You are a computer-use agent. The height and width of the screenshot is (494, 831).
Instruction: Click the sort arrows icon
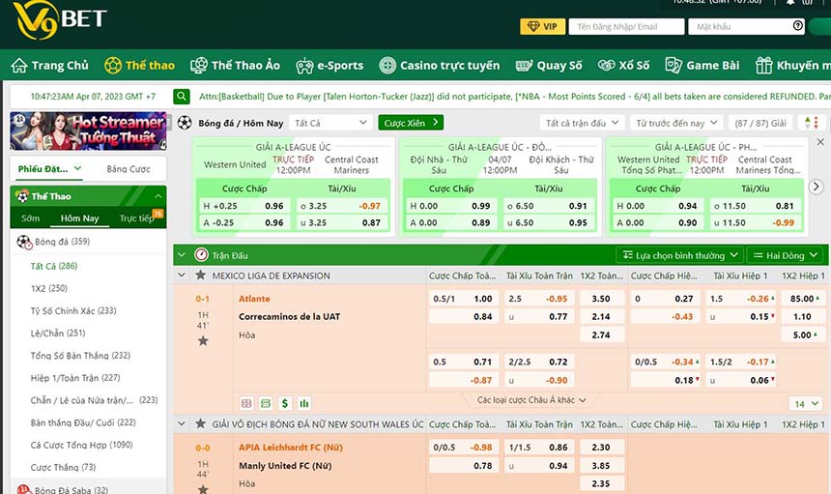(811, 123)
